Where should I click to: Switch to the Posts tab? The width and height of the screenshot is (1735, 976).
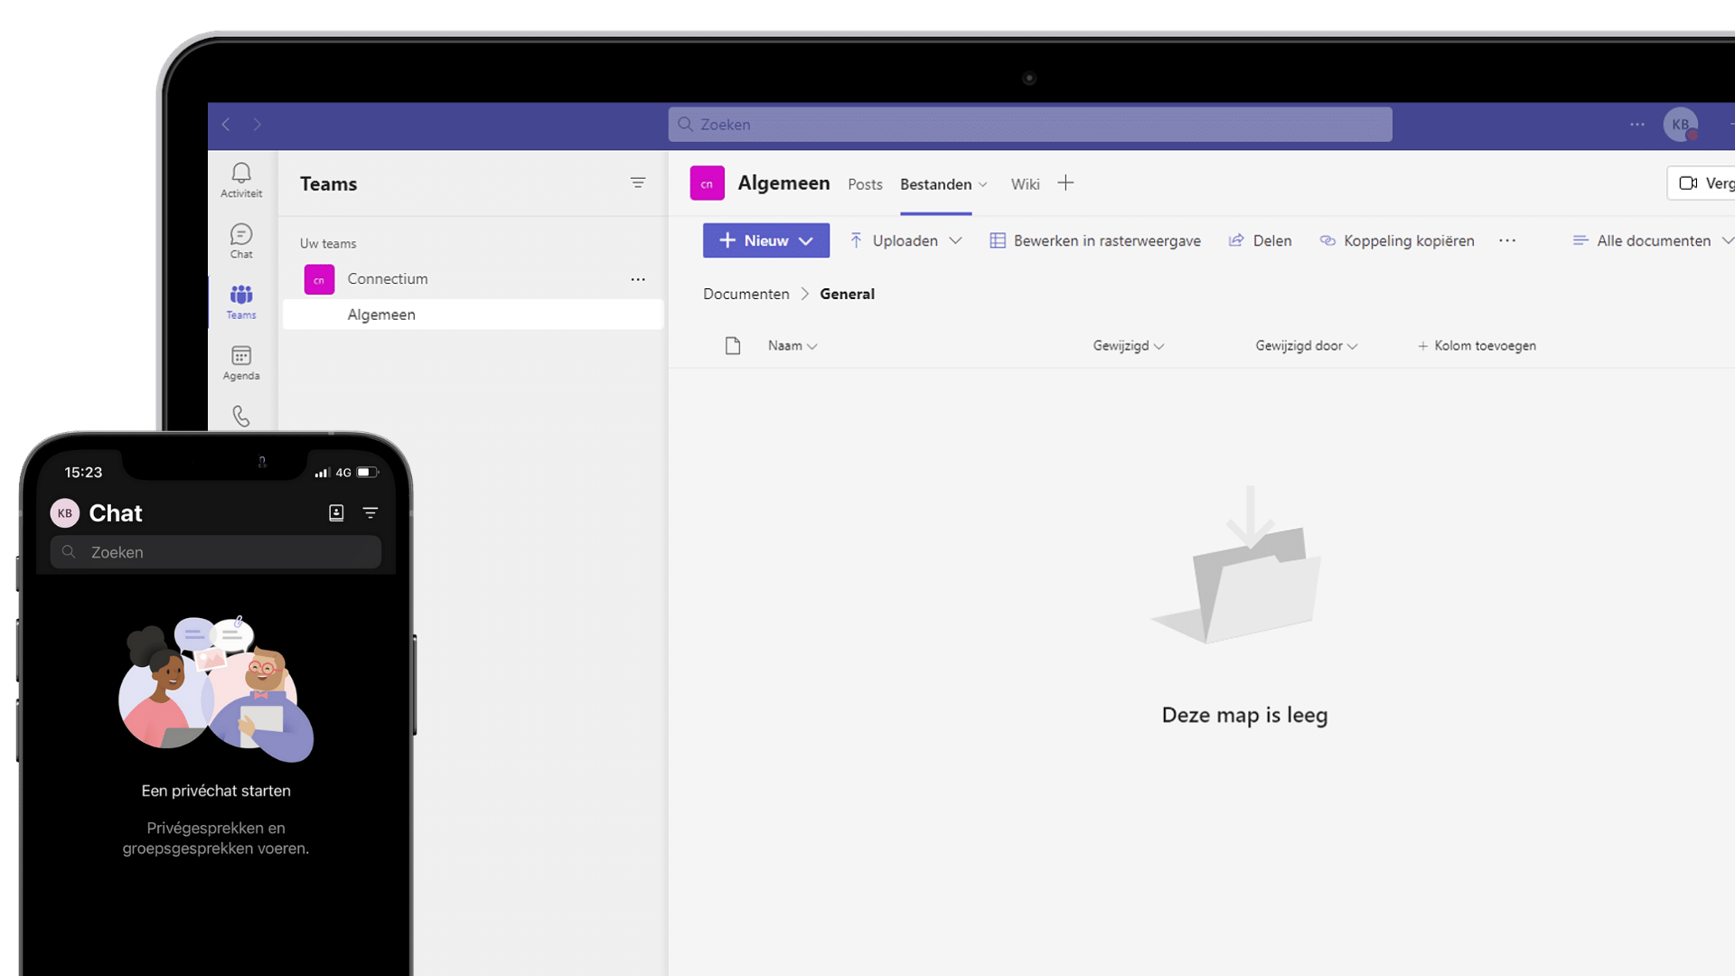[x=865, y=184]
